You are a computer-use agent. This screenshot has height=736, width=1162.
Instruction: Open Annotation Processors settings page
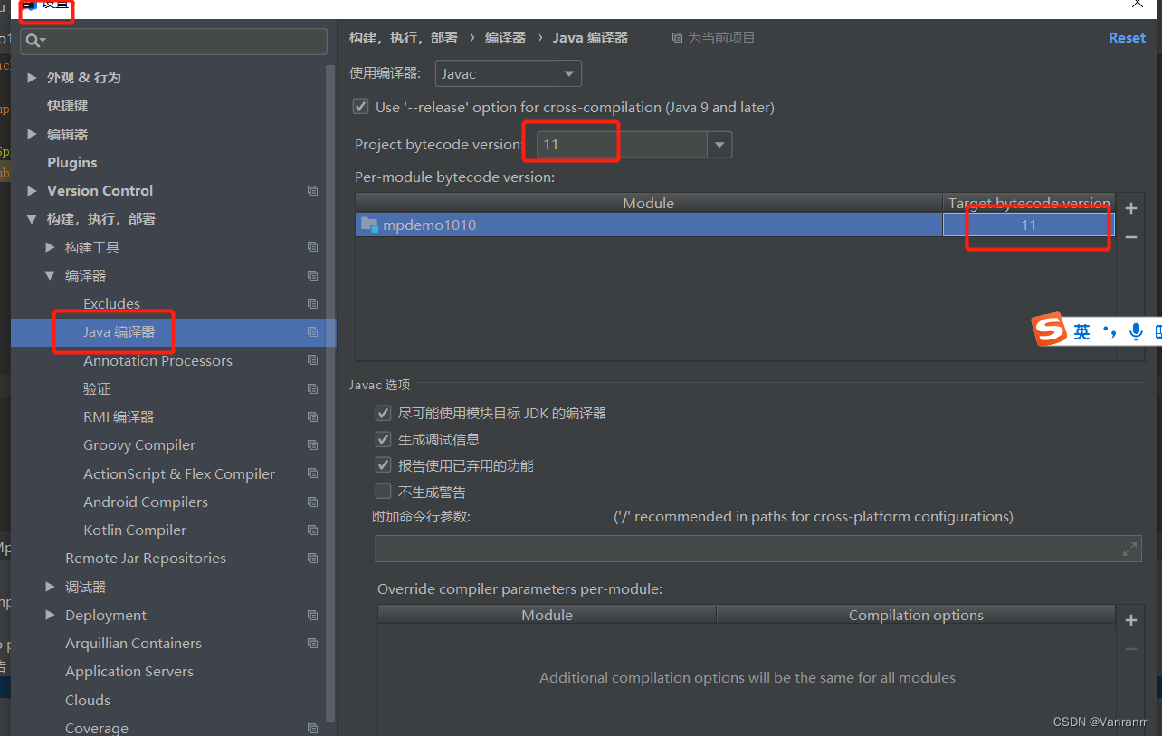click(x=157, y=360)
